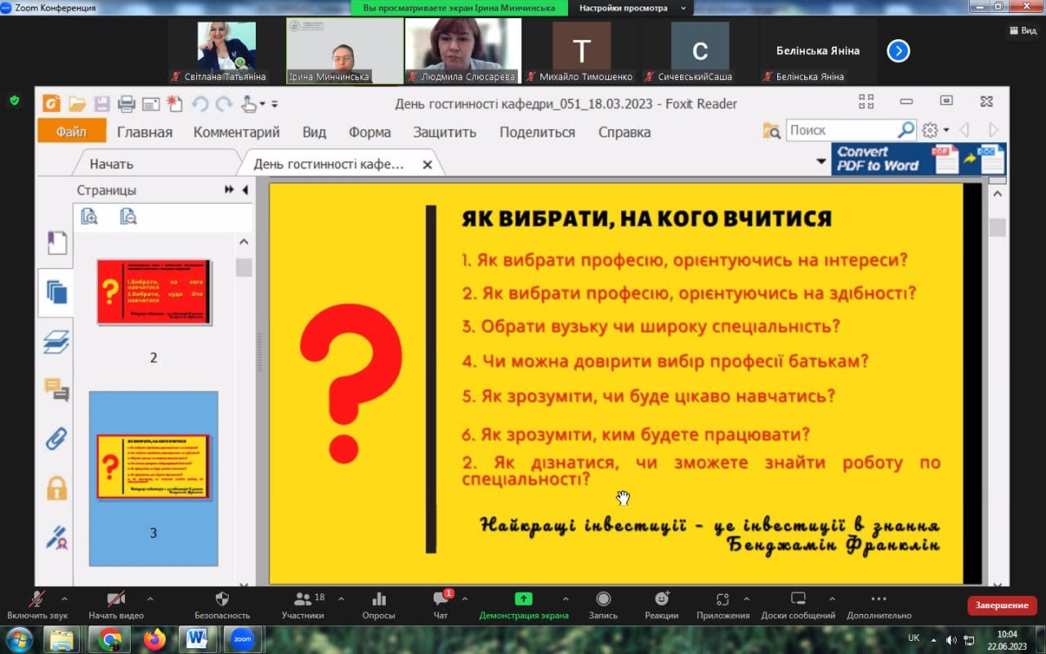This screenshot has width=1046, height=654.
Task: Open Foxit settings gear icon
Action: [930, 130]
